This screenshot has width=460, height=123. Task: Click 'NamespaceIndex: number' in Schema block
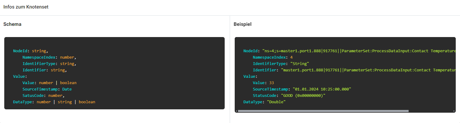pyautogui.click(x=49, y=57)
